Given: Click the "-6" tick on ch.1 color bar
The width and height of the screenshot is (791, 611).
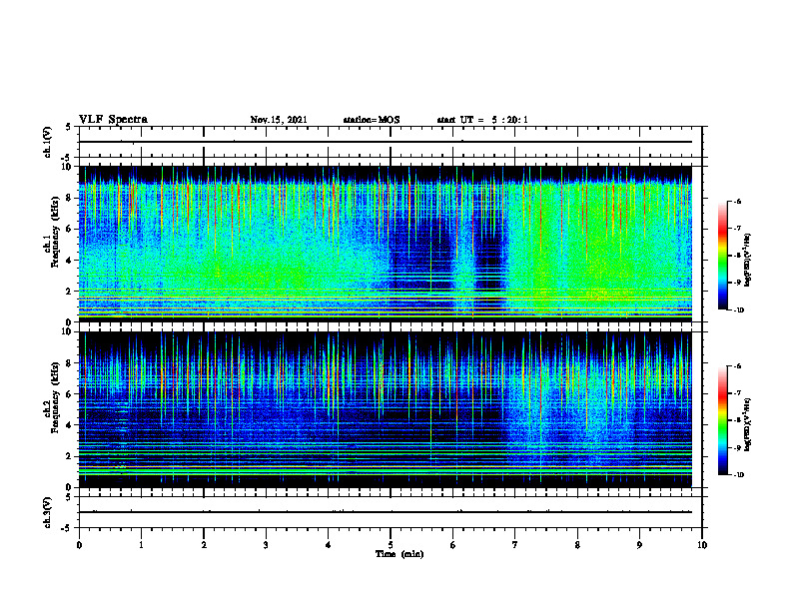Looking at the screenshot, I should (737, 201).
